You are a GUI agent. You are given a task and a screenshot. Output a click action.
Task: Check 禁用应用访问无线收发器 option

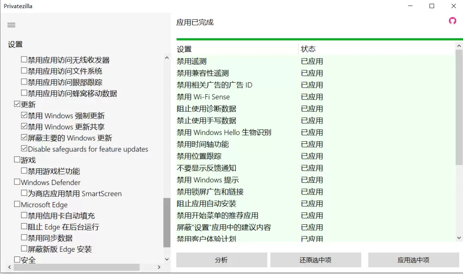pos(24,60)
